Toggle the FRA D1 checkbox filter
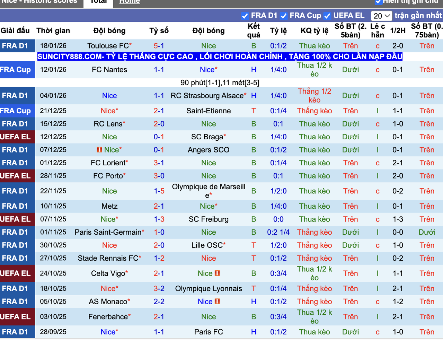Image resolution: width=443 pixels, height=340 pixels. tap(245, 16)
